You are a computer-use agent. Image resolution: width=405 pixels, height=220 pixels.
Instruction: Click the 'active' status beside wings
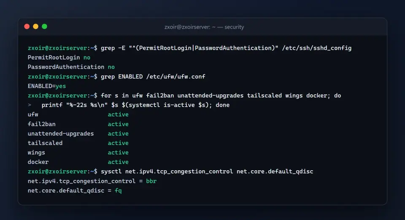pyautogui.click(x=118, y=153)
